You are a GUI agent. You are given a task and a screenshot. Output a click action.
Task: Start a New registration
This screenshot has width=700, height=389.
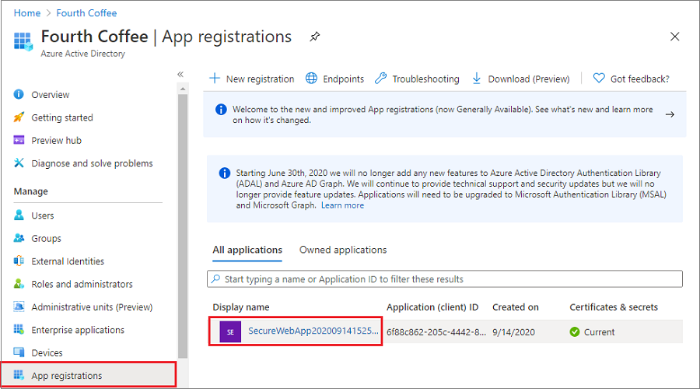pyautogui.click(x=252, y=79)
